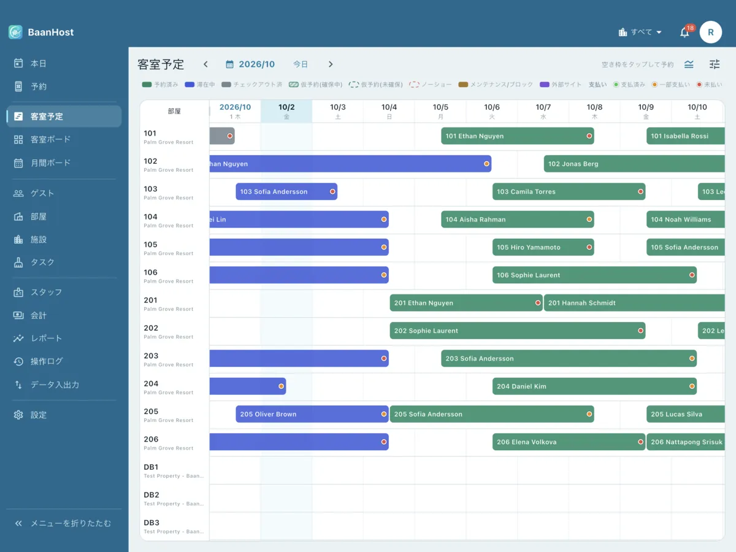
Task: Go to ゲスト via its people icon
Action: (x=18, y=193)
